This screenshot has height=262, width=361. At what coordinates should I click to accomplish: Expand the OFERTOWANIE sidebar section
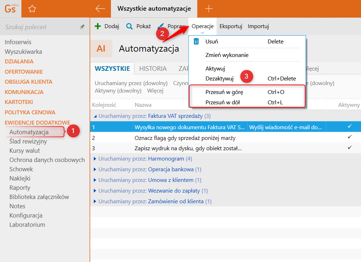coord(24,72)
